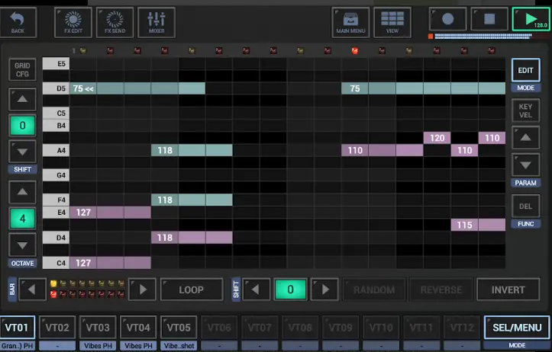Decrease the parameter with the Param down arrow
This screenshot has height=352, width=552.
[x=525, y=165]
